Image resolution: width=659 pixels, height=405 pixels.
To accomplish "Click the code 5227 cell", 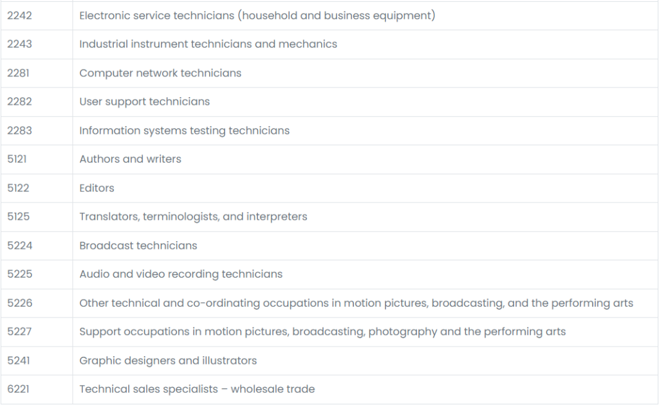I will tap(37, 332).
